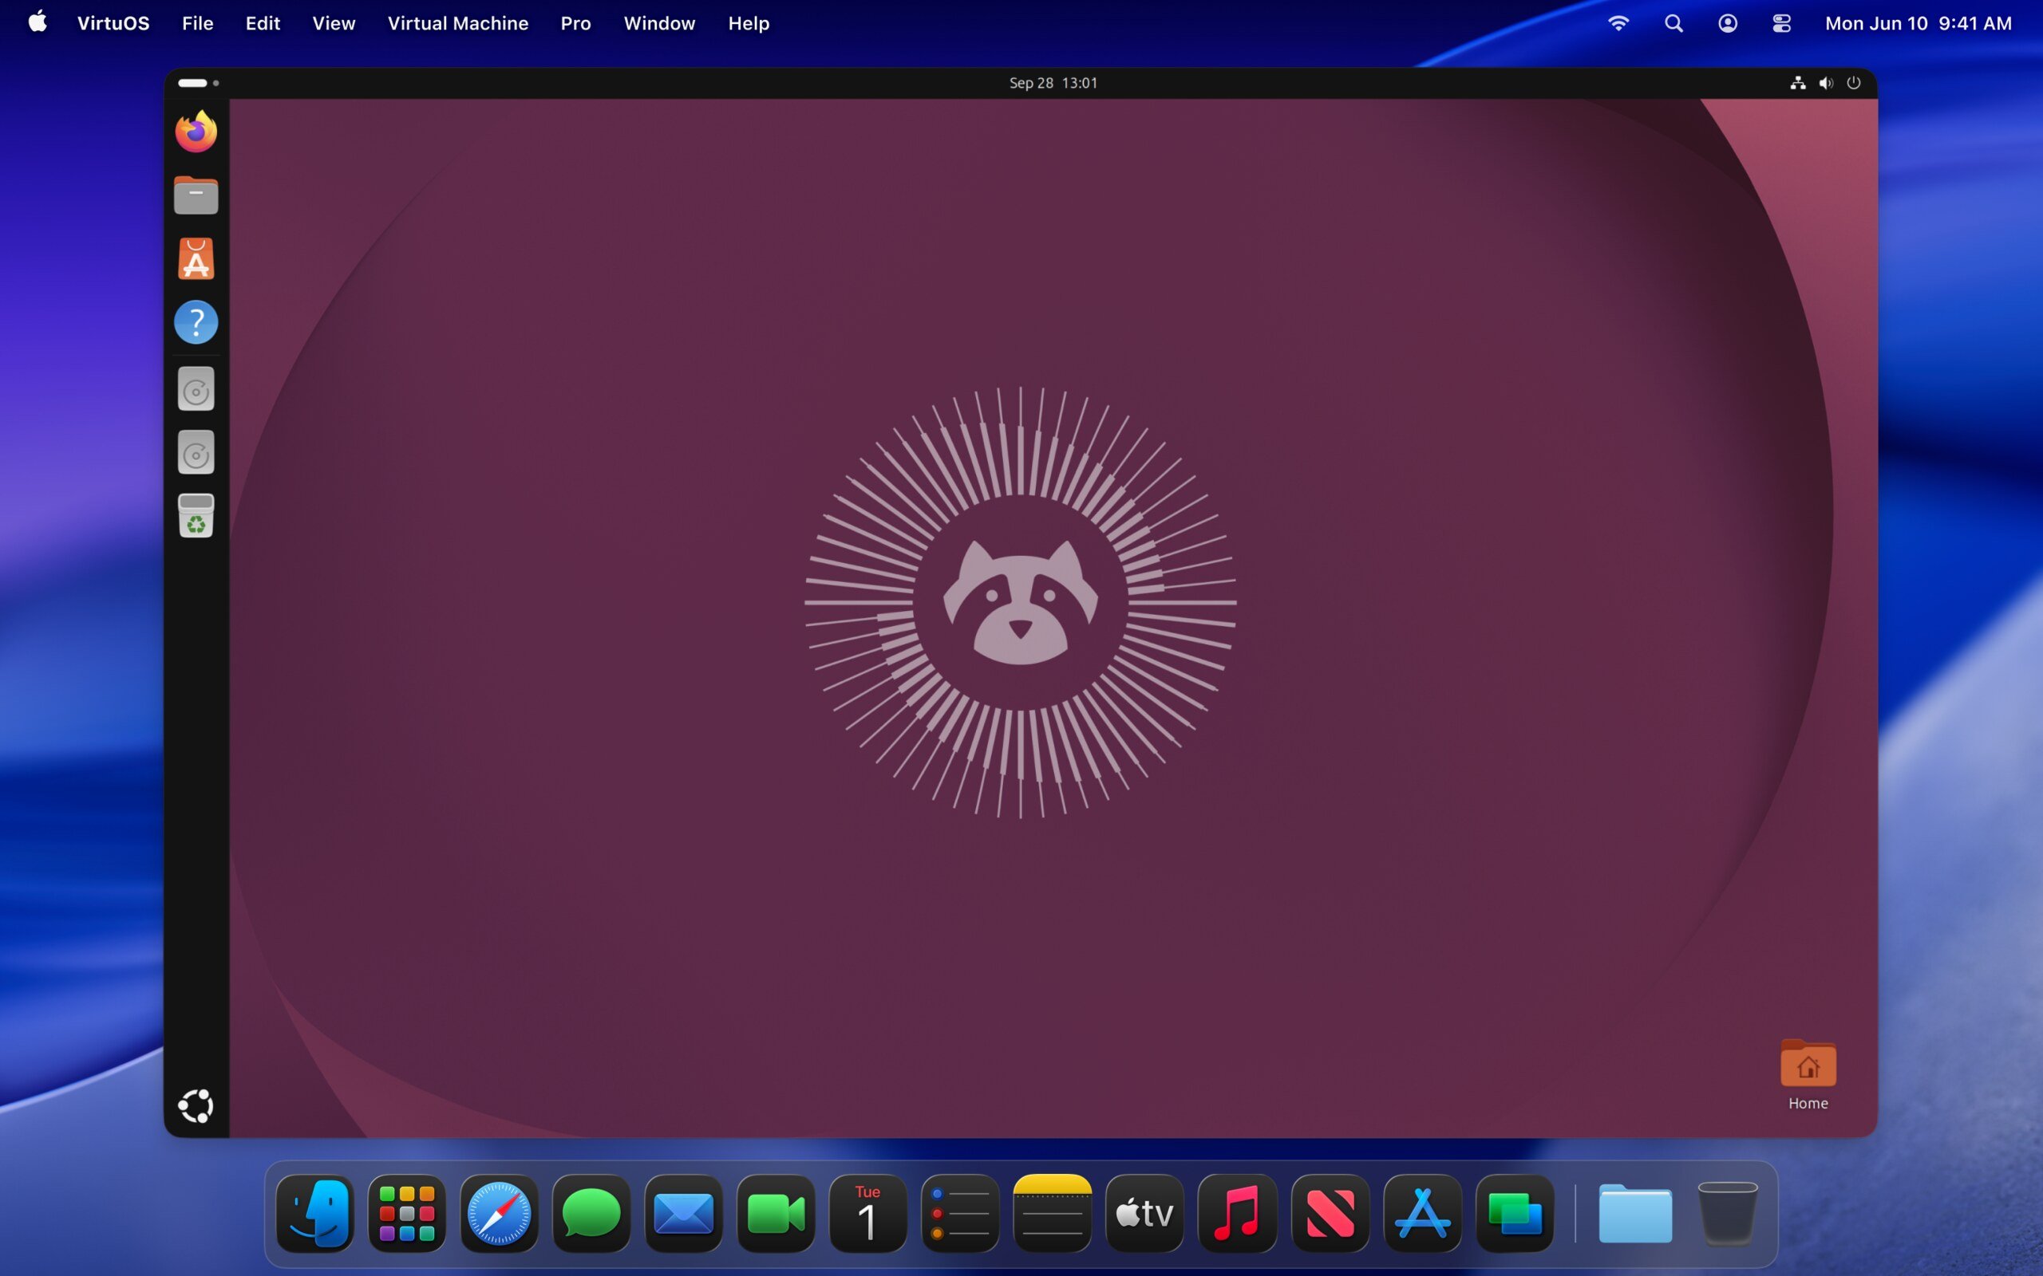The image size is (2043, 1276).
Task: Open Notes in the Dock
Action: [x=1052, y=1214]
